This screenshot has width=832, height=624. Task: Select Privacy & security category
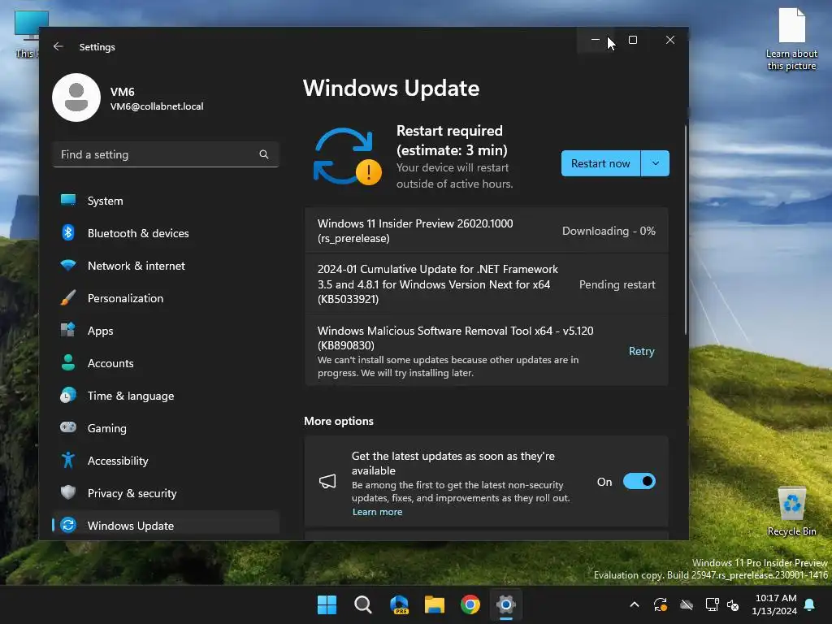pos(166,493)
